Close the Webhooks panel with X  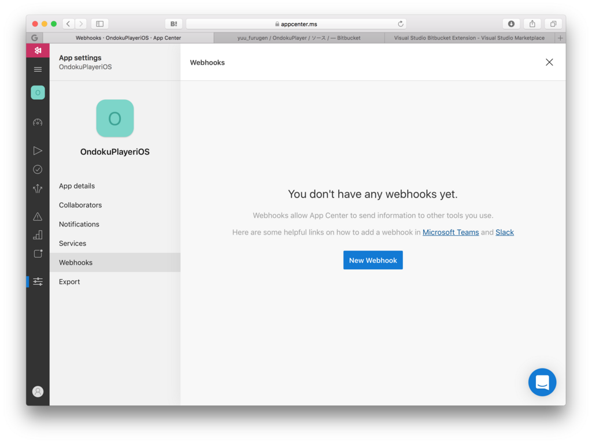(549, 62)
